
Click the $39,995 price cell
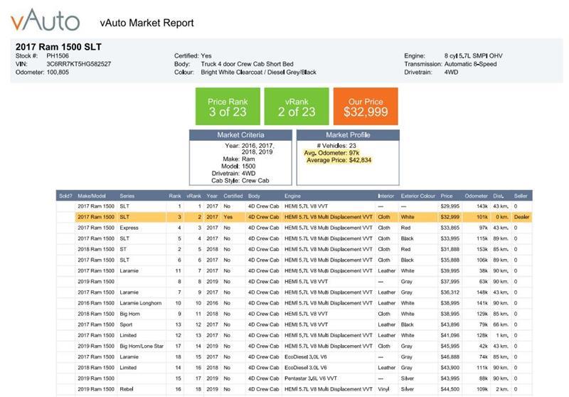[450, 271]
